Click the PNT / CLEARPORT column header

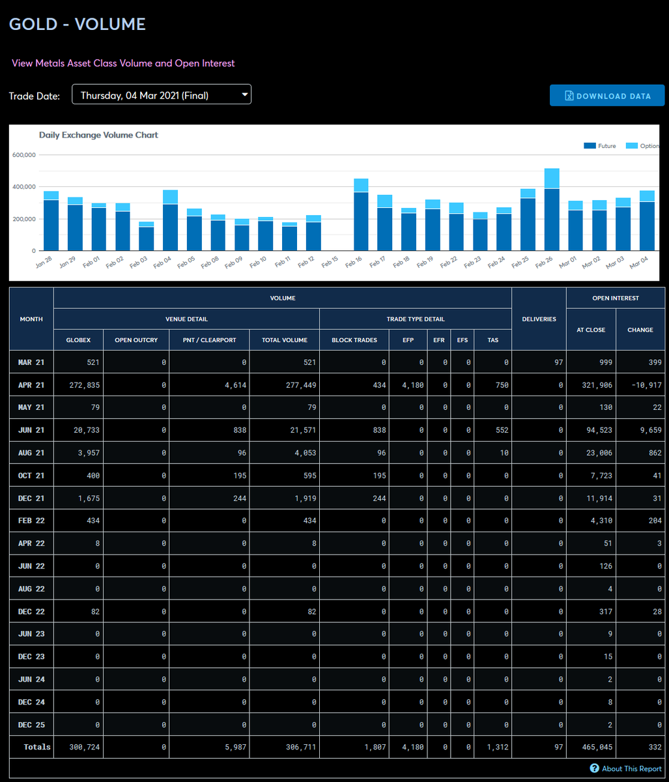[x=209, y=340]
